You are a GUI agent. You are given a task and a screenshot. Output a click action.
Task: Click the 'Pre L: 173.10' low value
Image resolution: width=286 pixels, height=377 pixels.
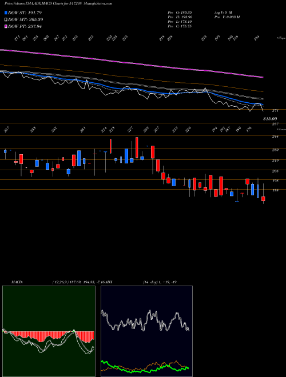180,22
